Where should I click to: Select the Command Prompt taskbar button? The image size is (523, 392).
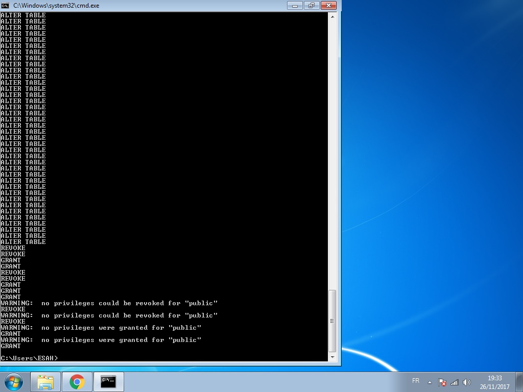coord(108,382)
